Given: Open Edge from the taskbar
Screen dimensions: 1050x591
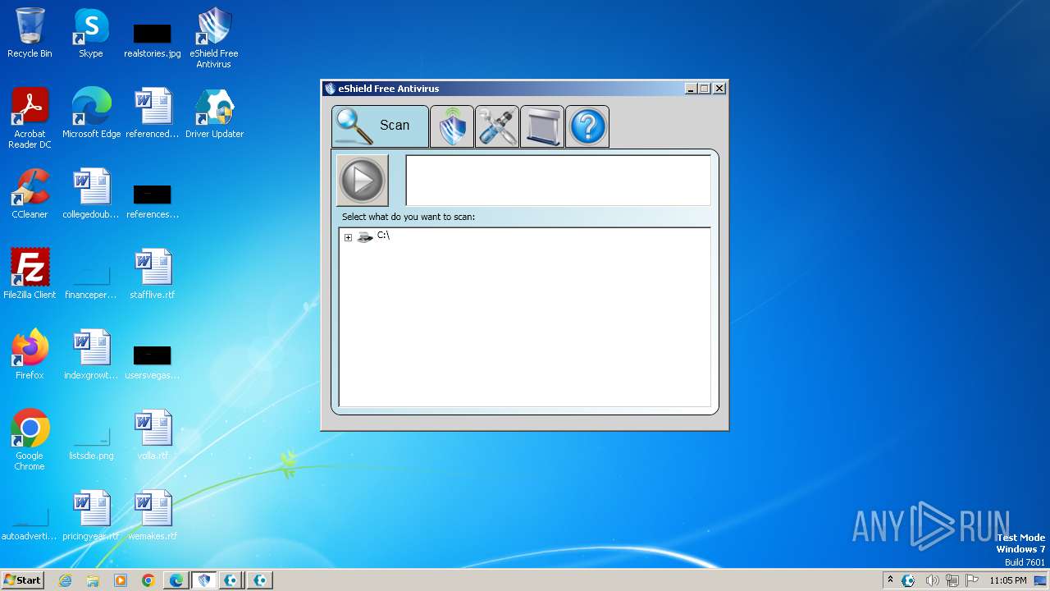Looking at the screenshot, I should coord(176,580).
